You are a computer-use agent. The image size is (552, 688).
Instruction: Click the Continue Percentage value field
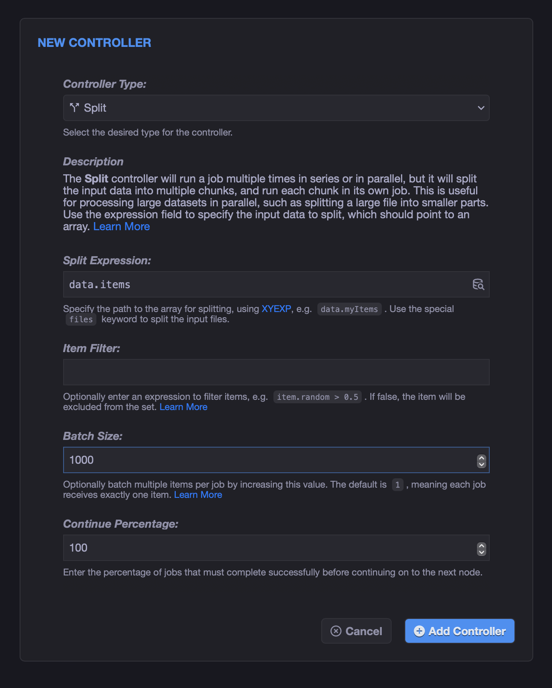point(270,548)
